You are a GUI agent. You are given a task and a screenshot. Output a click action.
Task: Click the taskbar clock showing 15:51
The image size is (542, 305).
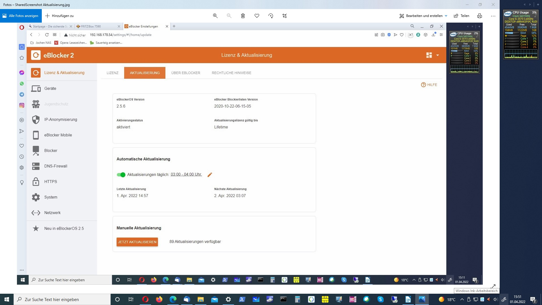click(517, 299)
